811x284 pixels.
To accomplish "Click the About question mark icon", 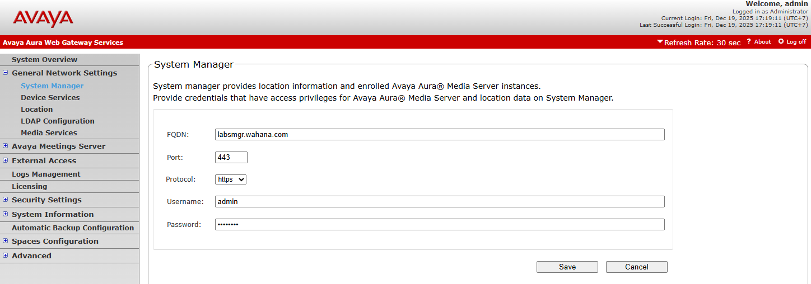I will pyautogui.click(x=749, y=42).
